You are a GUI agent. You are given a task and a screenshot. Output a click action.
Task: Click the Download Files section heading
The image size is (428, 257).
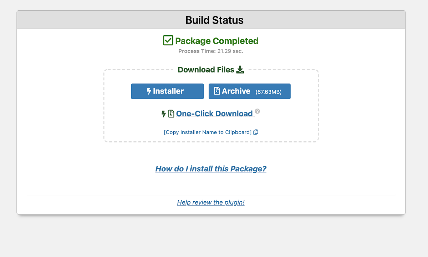tap(206, 70)
